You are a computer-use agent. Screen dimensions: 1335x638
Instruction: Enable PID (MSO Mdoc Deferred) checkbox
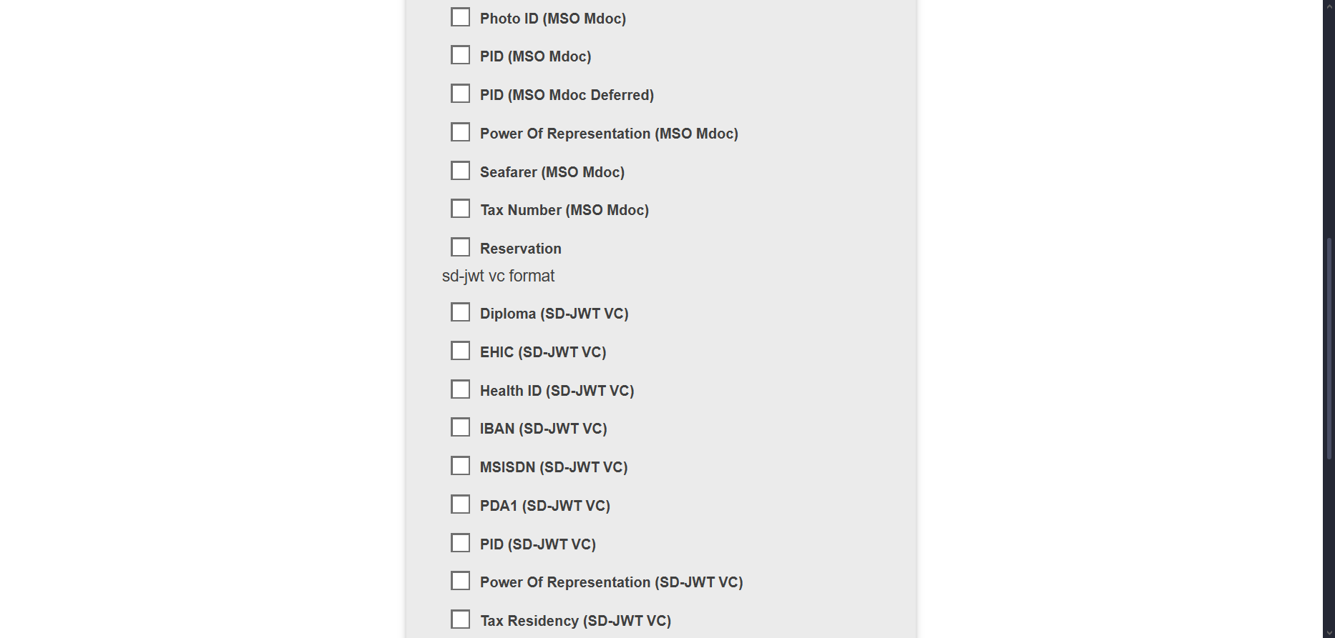(461, 94)
